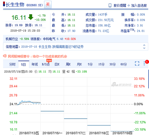Viewport: 149px width, 135px height.
Task: Select the 周K chart tab
Action: tap(68, 64)
